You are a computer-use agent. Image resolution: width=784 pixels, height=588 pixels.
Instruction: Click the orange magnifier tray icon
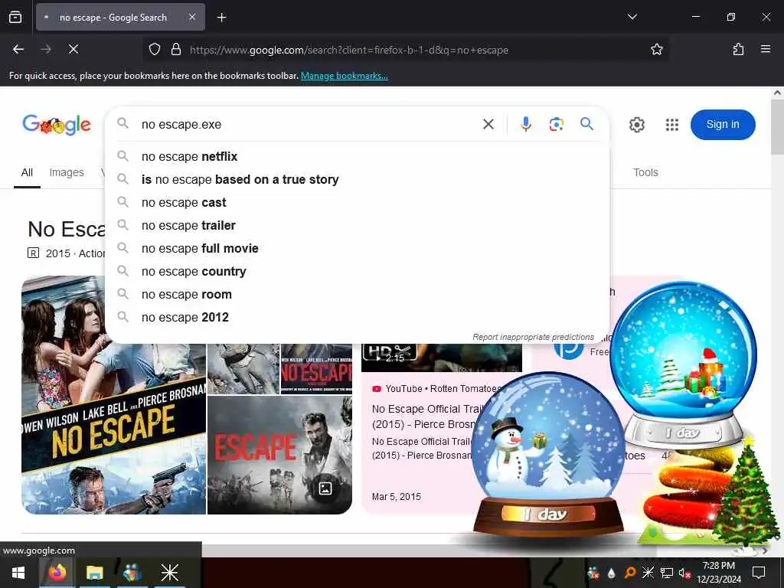(630, 573)
